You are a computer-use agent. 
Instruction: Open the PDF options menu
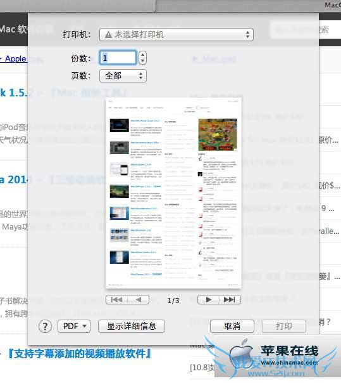74,326
